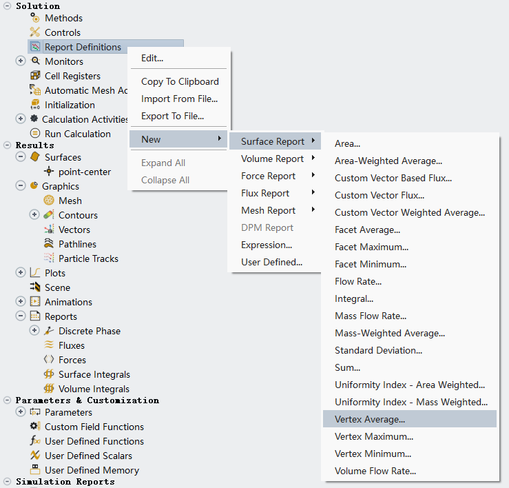Choose Import From File in context menu

[x=179, y=99]
